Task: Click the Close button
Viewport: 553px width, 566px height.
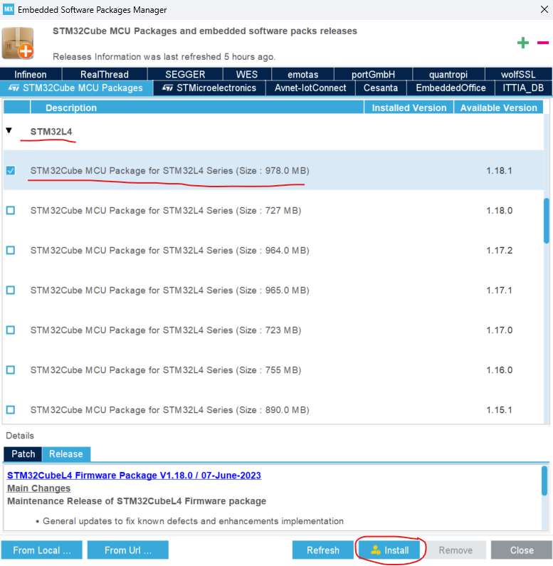Action: [522, 550]
